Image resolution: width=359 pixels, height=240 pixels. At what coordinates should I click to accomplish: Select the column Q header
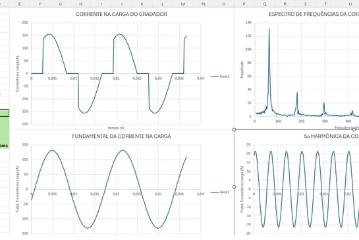click(x=265, y=4)
